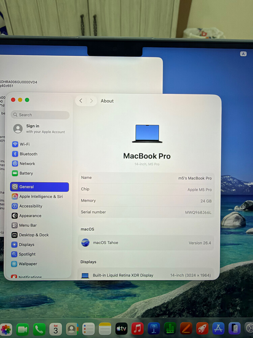This screenshot has height=338, width=253.
Task: Launch iPhone Mirroring from the Dock
Action: coord(234,328)
